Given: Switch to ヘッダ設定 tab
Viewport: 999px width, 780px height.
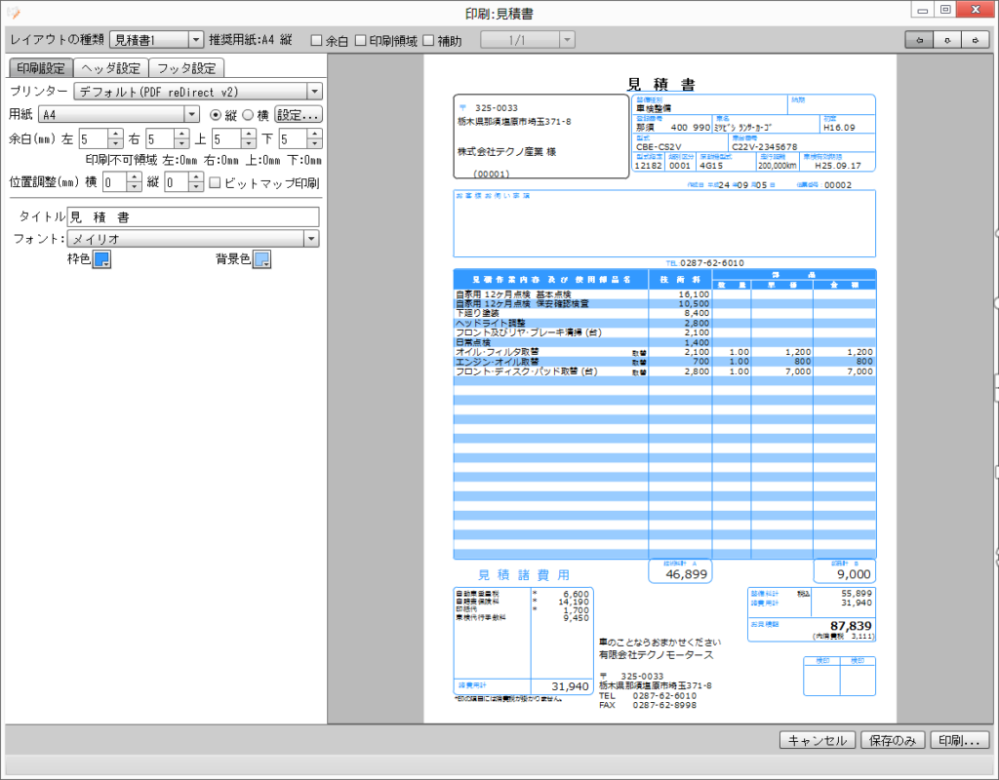Looking at the screenshot, I should (x=111, y=68).
